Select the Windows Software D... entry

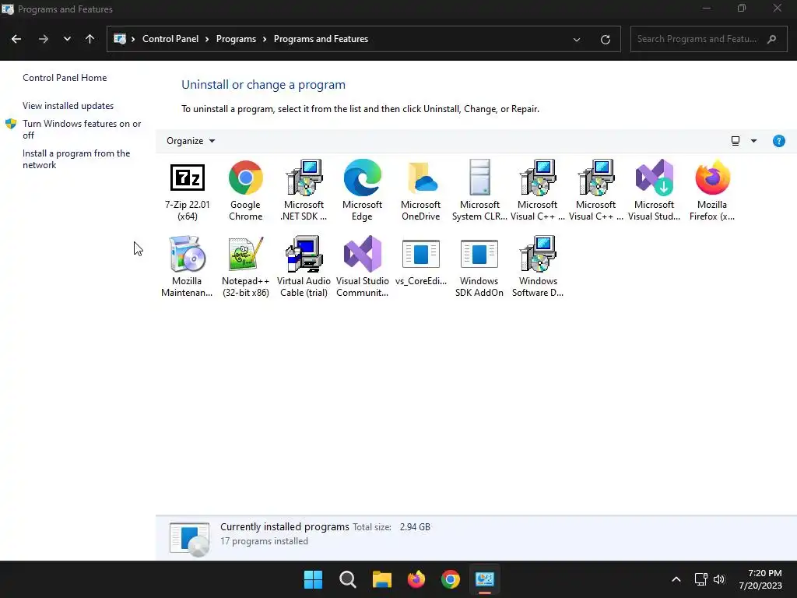coord(538,266)
